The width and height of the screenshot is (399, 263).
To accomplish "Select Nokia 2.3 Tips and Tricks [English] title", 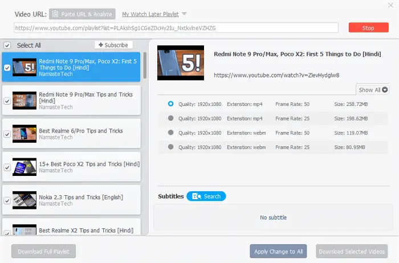I will pos(81,197).
